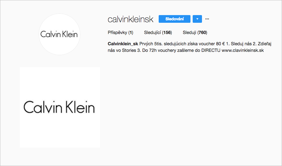Screen dimensions: 282x166
Task: Click the blue Sledování following button
Action: tap(175, 19)
